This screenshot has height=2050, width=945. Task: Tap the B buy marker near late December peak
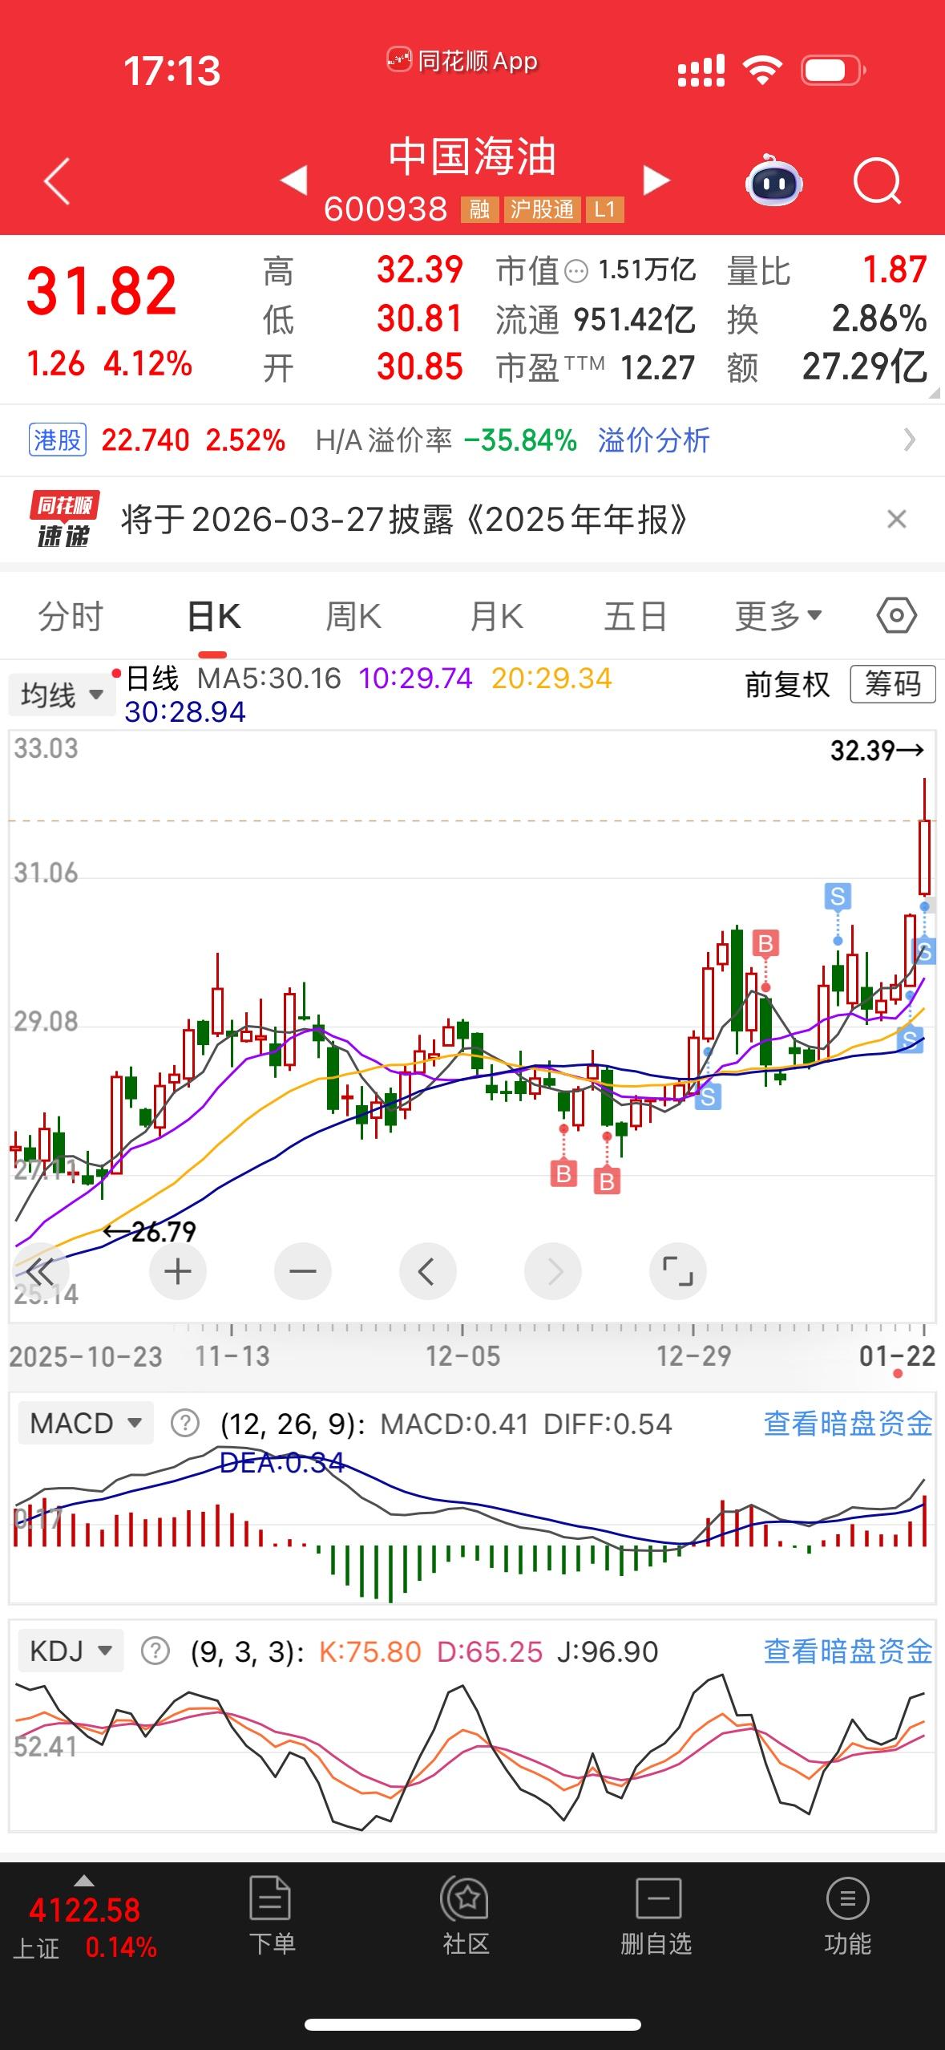coord(765,943)
